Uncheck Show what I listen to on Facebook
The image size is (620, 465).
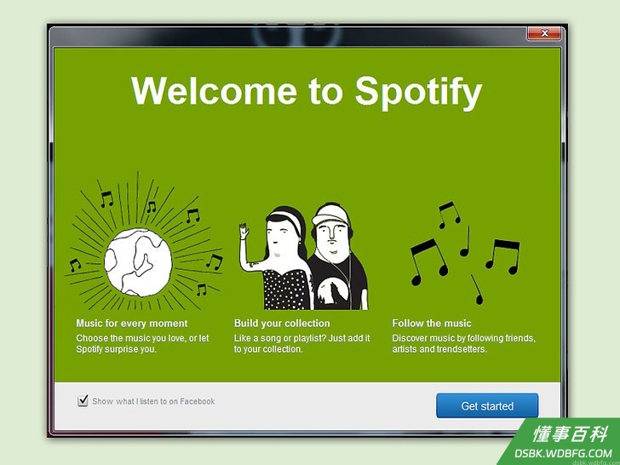point(83,401)
